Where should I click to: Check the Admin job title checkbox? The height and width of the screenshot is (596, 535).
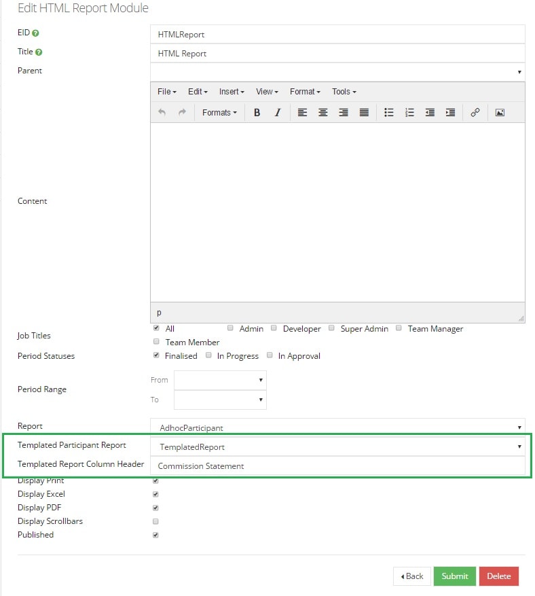pos(230,328)
